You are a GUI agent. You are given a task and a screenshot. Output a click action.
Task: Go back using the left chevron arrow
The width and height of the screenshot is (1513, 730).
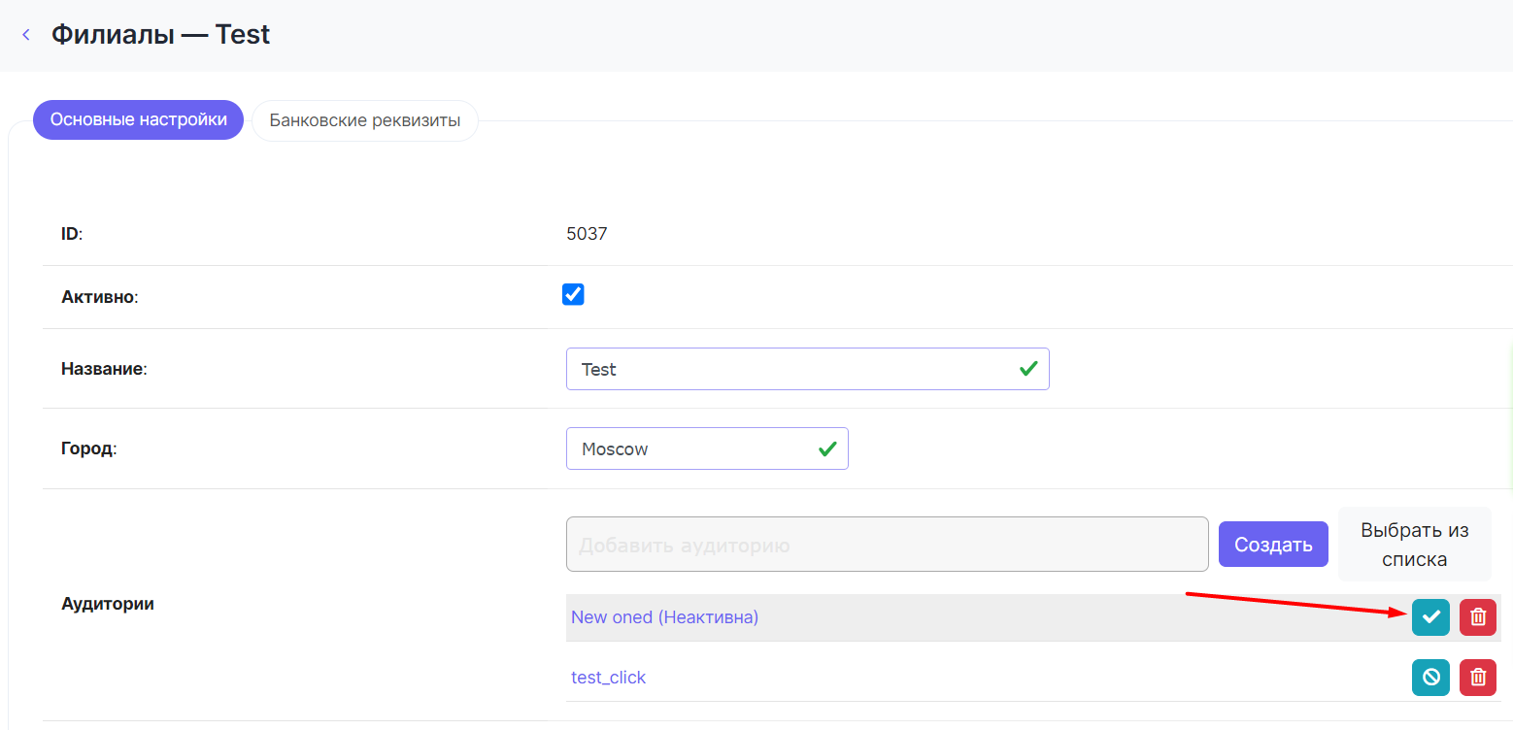(x=26, y=35)
